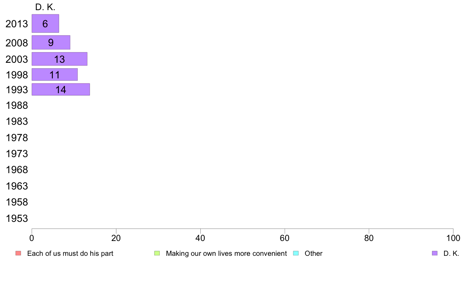
Task: Click the 100 axis tick label
Action: (x=453, y=238)
